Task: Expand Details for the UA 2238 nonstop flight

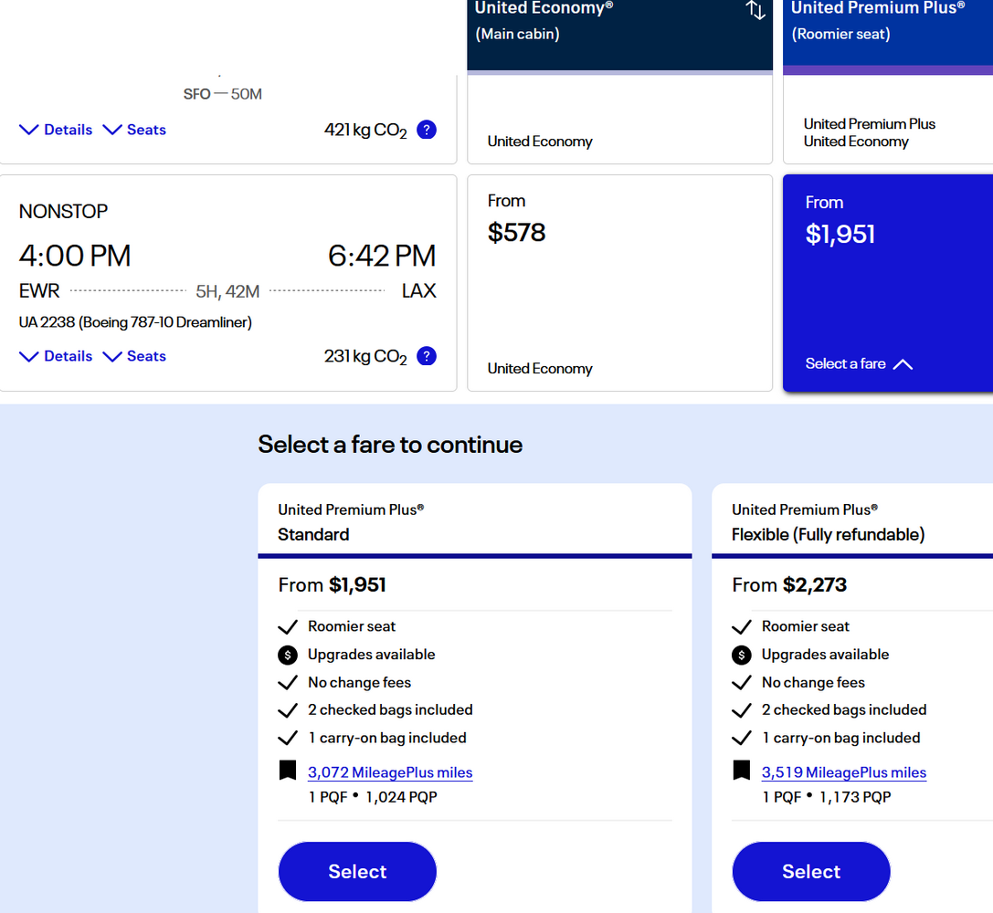Action: [x=56, y=356]
